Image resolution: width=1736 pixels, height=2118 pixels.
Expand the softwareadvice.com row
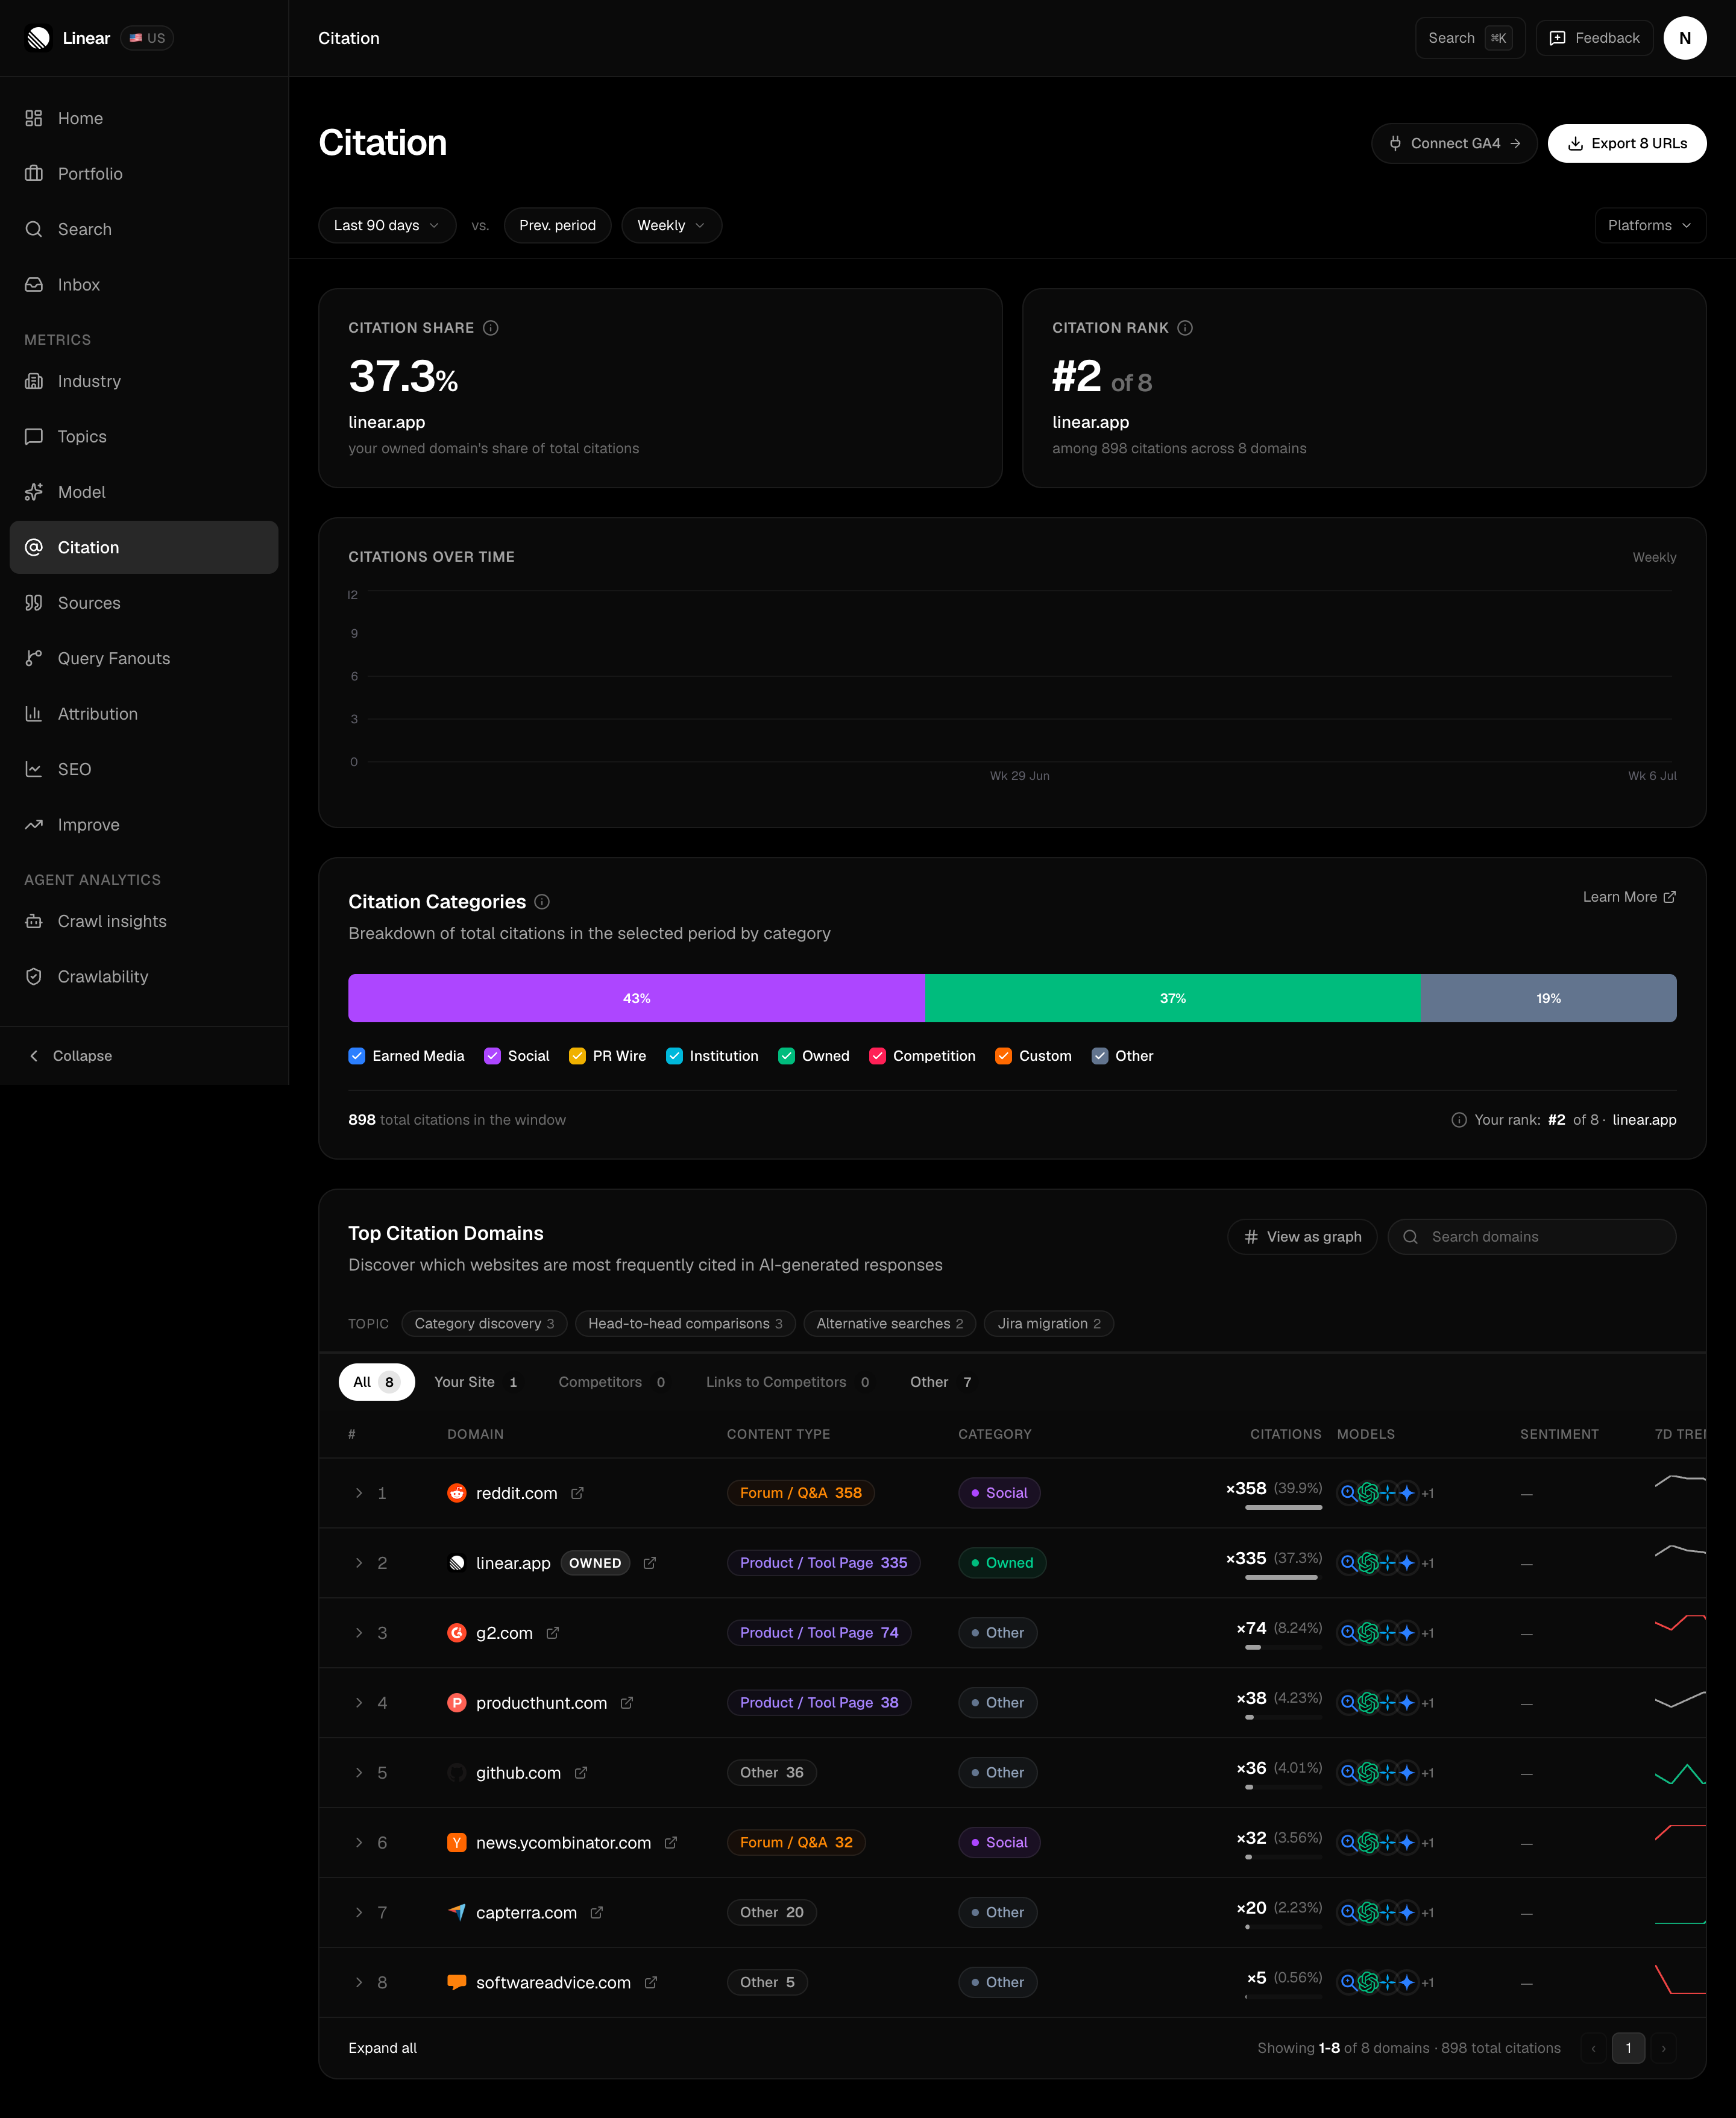tap(359, 1983)
